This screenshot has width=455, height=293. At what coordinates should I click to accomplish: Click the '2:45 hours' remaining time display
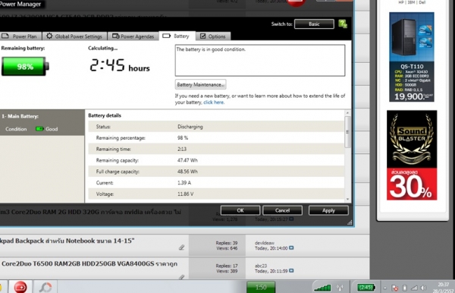click(120, 65)
